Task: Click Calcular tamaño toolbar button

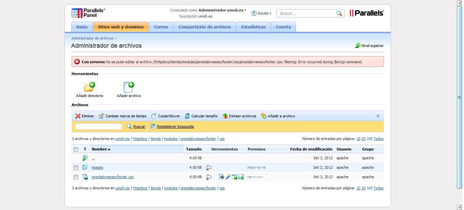Action: point(201,116)
